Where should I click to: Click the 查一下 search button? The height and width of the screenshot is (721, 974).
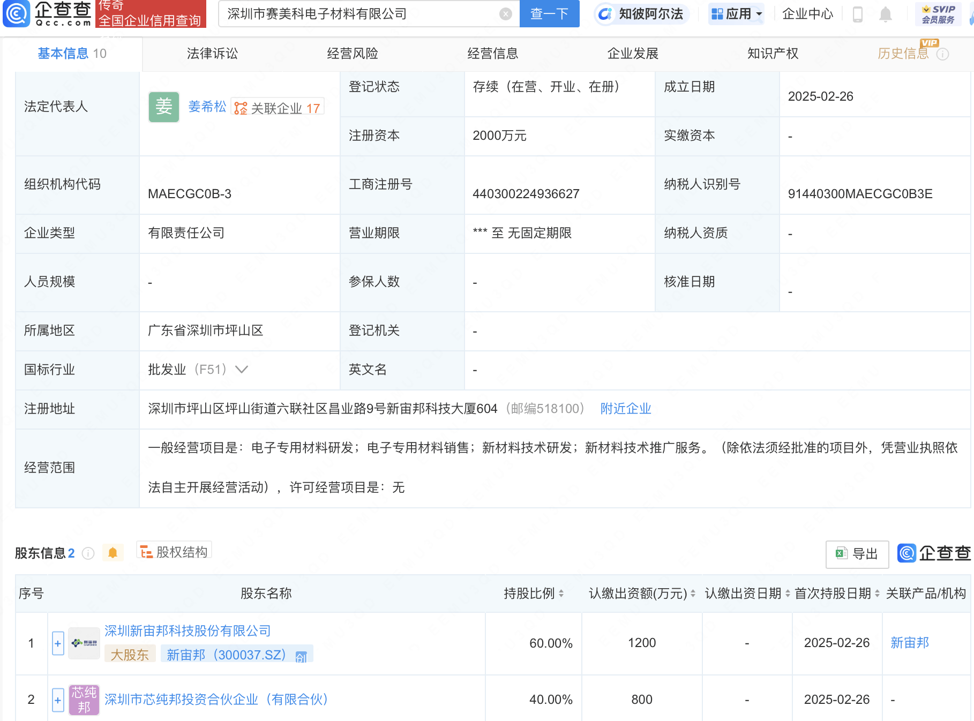coord(550,14)
